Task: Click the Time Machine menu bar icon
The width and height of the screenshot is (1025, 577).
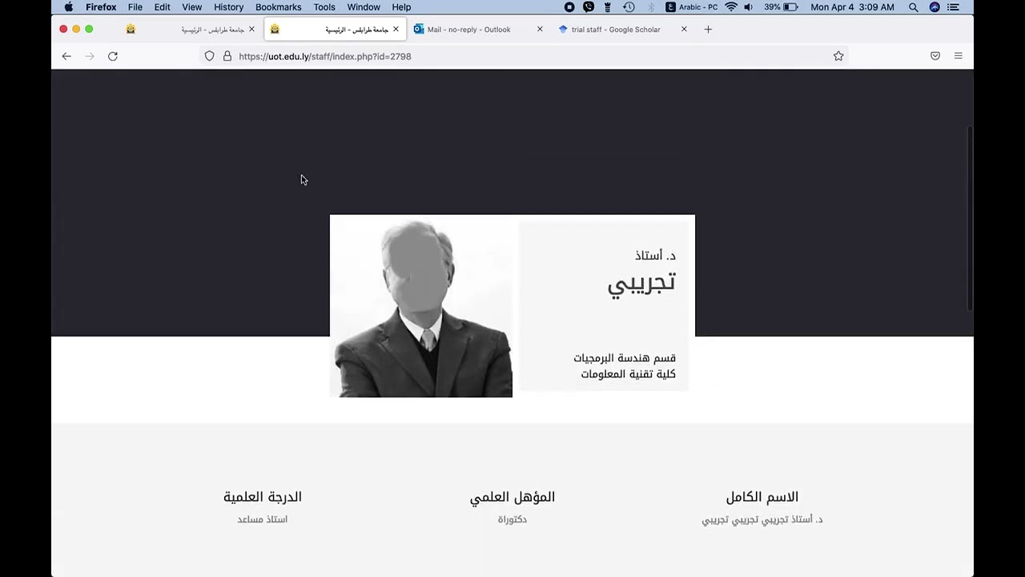Action: tap(629, 7)
